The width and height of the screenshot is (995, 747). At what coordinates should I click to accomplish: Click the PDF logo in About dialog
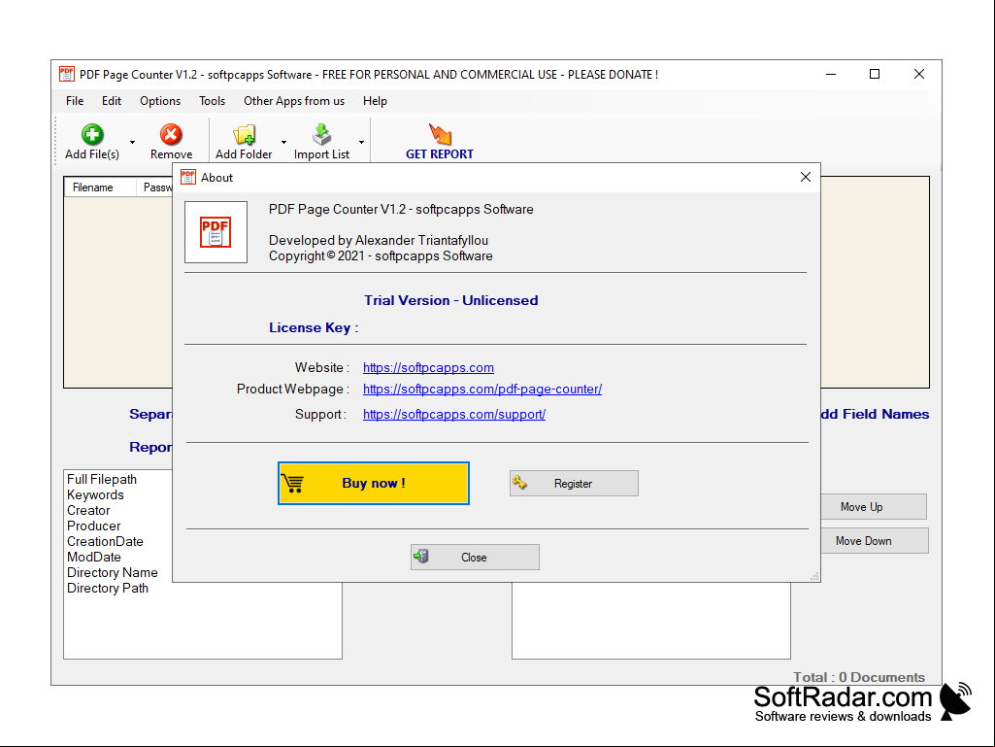pyautogui.click(x=216, y=232)
